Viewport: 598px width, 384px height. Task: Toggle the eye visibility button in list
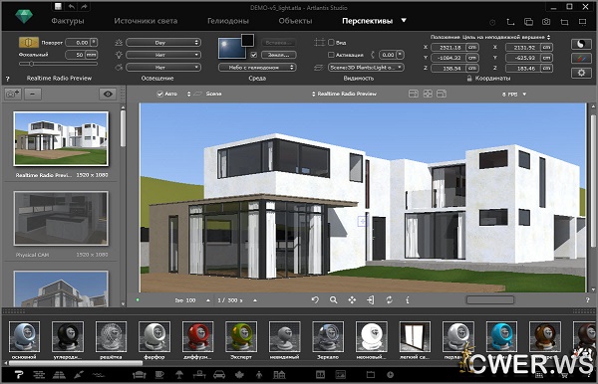(x=108, y=94)
